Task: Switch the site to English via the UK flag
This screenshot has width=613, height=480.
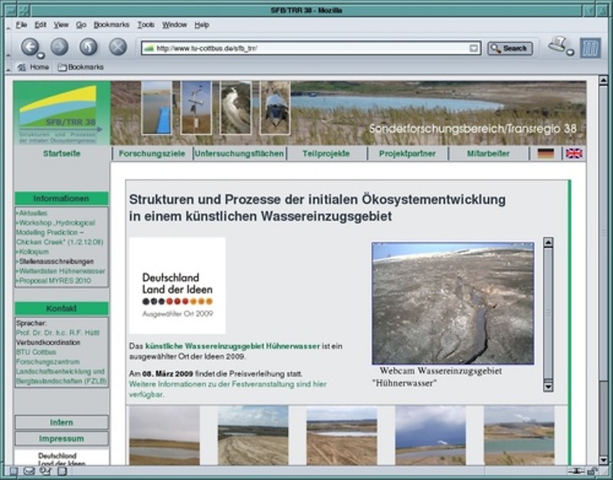Action: coord(574,153)
